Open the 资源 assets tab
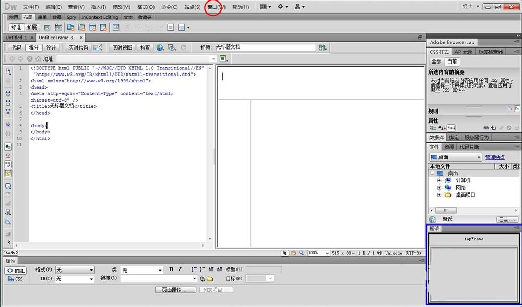This screenshot has width=522, height=307. pos(449,147)
